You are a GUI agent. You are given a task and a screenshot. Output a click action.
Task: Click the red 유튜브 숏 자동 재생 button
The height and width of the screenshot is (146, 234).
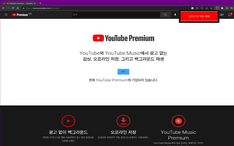pyautogui.click(x=199, y=16)
